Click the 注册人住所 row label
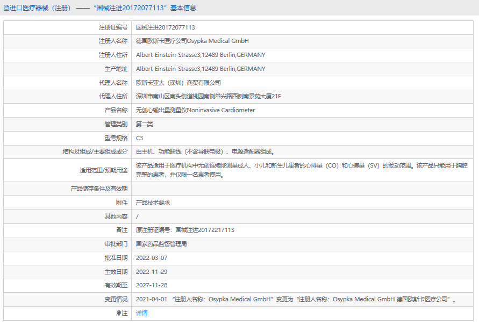 coord(113,55)
